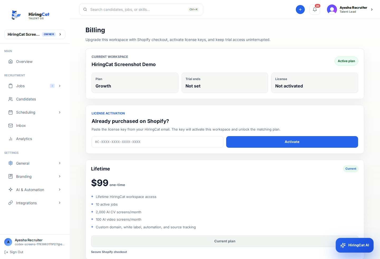Viewport: 380px width, 259px height.
Task: Expand the Branding settings chevron
Action: tap(60, 176)
